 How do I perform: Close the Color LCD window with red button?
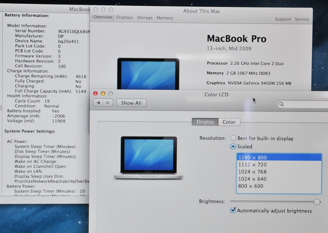point(96,94)
